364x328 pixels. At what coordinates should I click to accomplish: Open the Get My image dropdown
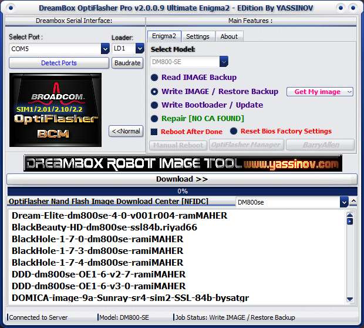(320, 92)
